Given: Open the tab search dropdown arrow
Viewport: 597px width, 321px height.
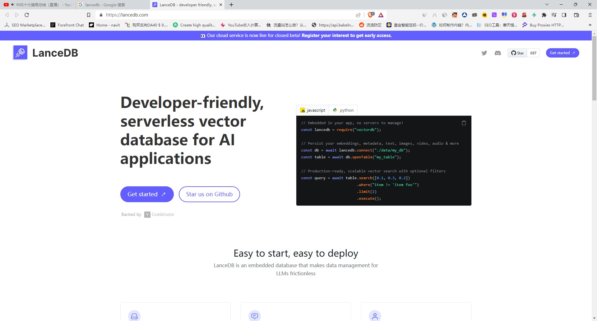Looking at the screenshot, I should [x=547, y=4].
